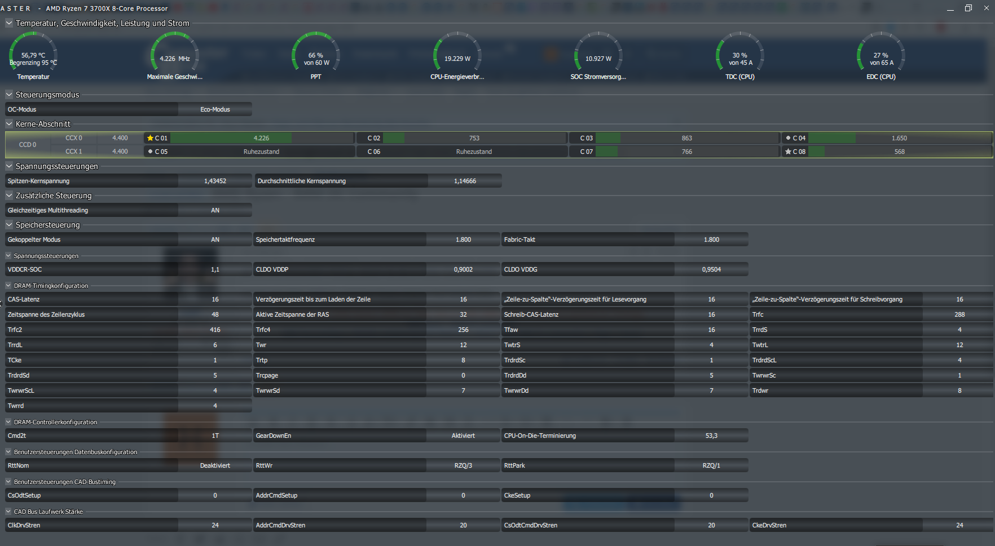Collapse the Speichersteuerung section
Screen dimensions: 995x546
[9, 225]
